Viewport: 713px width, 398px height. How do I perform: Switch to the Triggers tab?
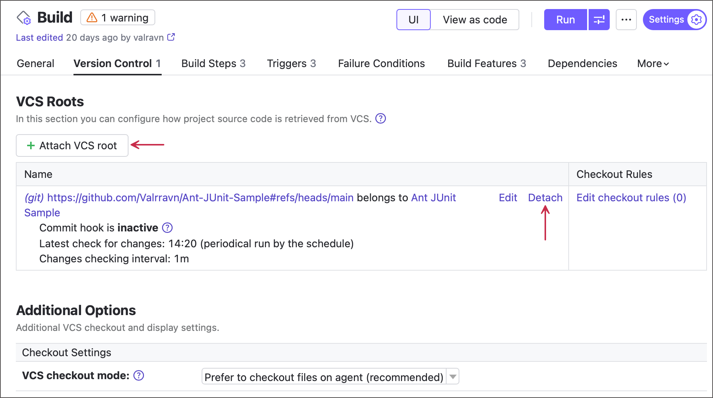[x=291, y=64]
